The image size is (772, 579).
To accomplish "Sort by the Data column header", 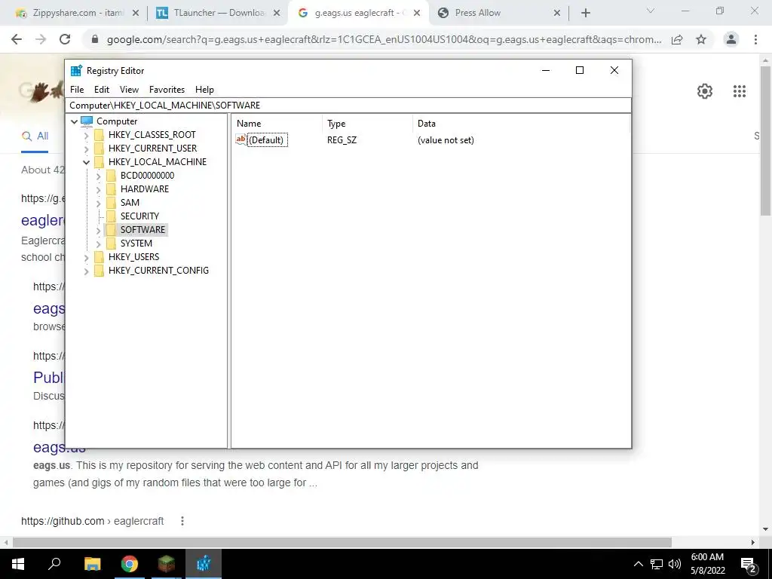I will pyautogui.click(x=521, y=124).
